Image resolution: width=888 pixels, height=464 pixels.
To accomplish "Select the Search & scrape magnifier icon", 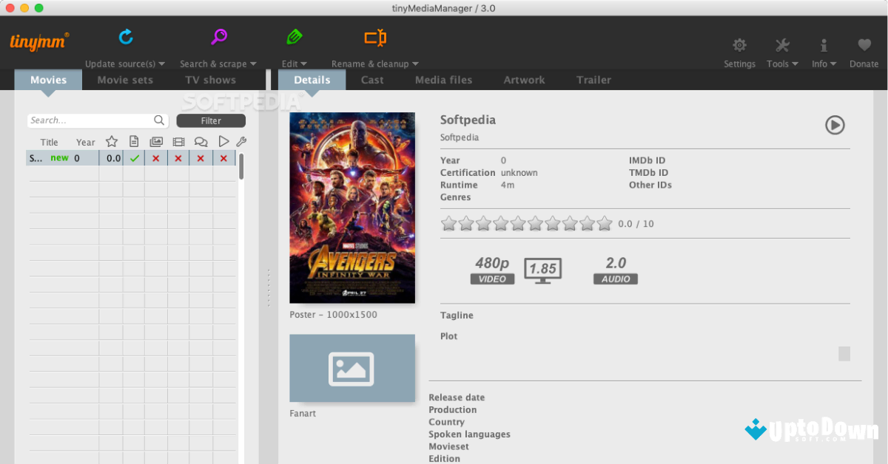I will click(218, 35).
